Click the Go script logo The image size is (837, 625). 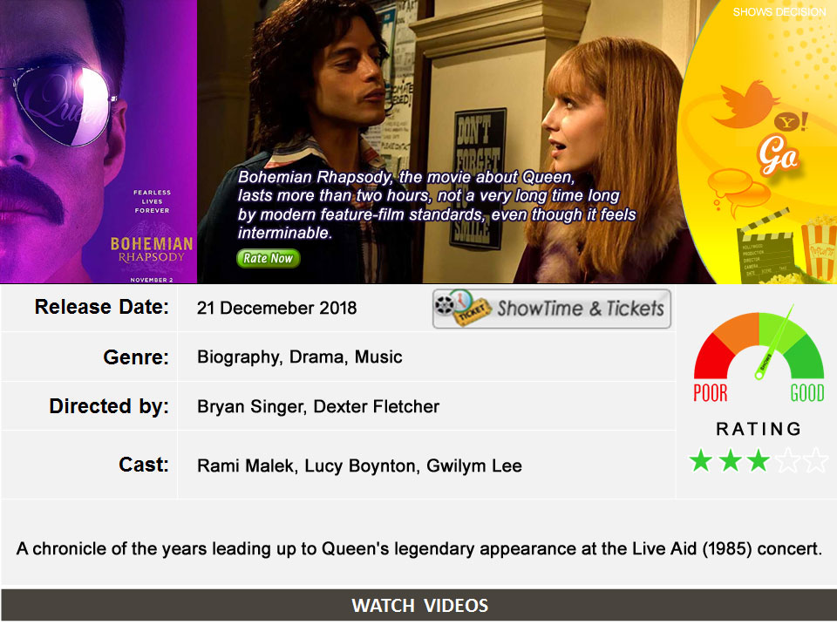pos(779,155)
